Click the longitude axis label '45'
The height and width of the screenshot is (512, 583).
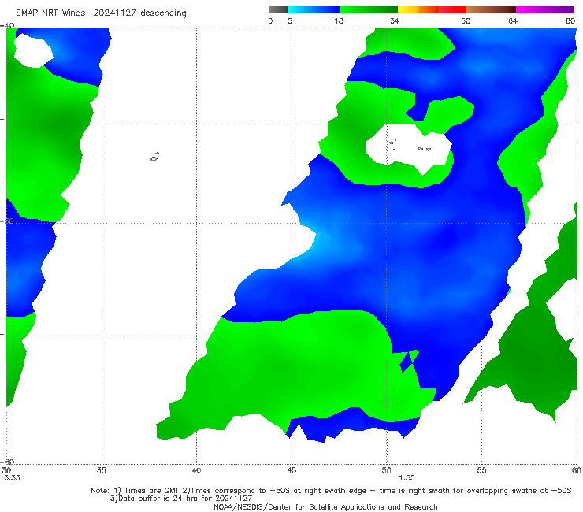point(291,470)
